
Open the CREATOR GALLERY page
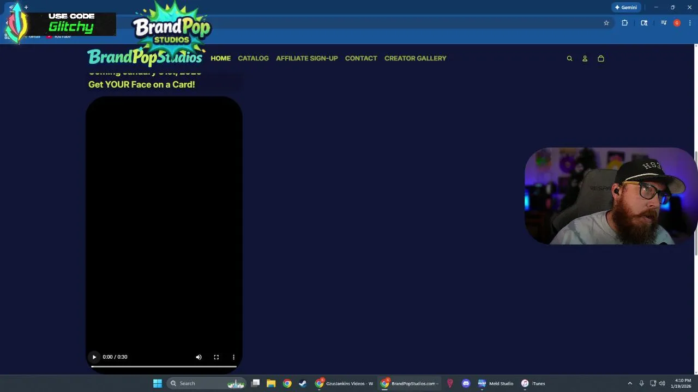(416, 58)
